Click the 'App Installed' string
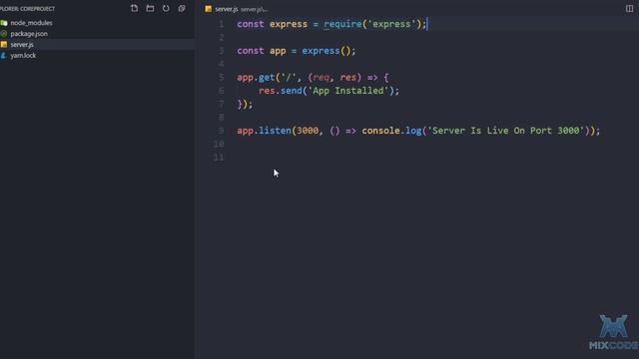 click(x=348, y=91)
